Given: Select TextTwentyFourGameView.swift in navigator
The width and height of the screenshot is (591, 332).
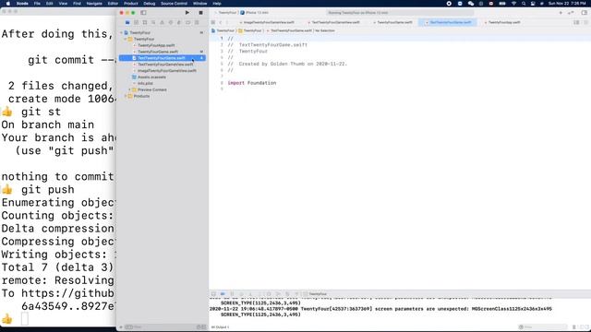Looking at the screenshot, I should [x=165, y=65].
